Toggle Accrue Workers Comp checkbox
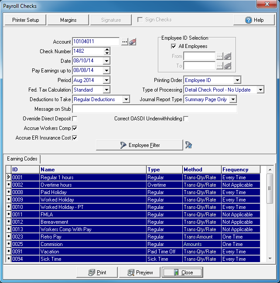 pos(75,128)
